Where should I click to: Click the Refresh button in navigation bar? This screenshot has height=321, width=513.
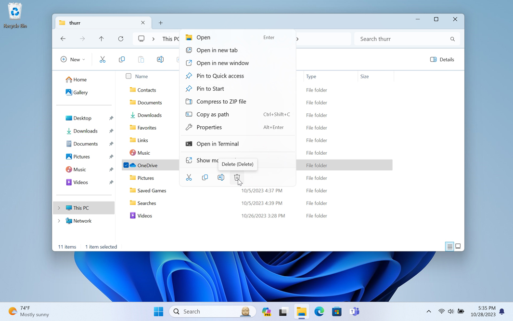click(x=121, y=39)
